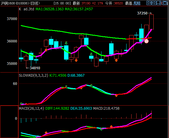Image resolution: width=169 pixels, height=138 pixels.
Task: Click the K:71.4506 value text
Action: click(x=58, y=75)
